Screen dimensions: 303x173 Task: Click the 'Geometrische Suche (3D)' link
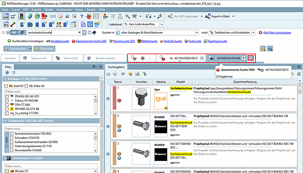(91, 41)
